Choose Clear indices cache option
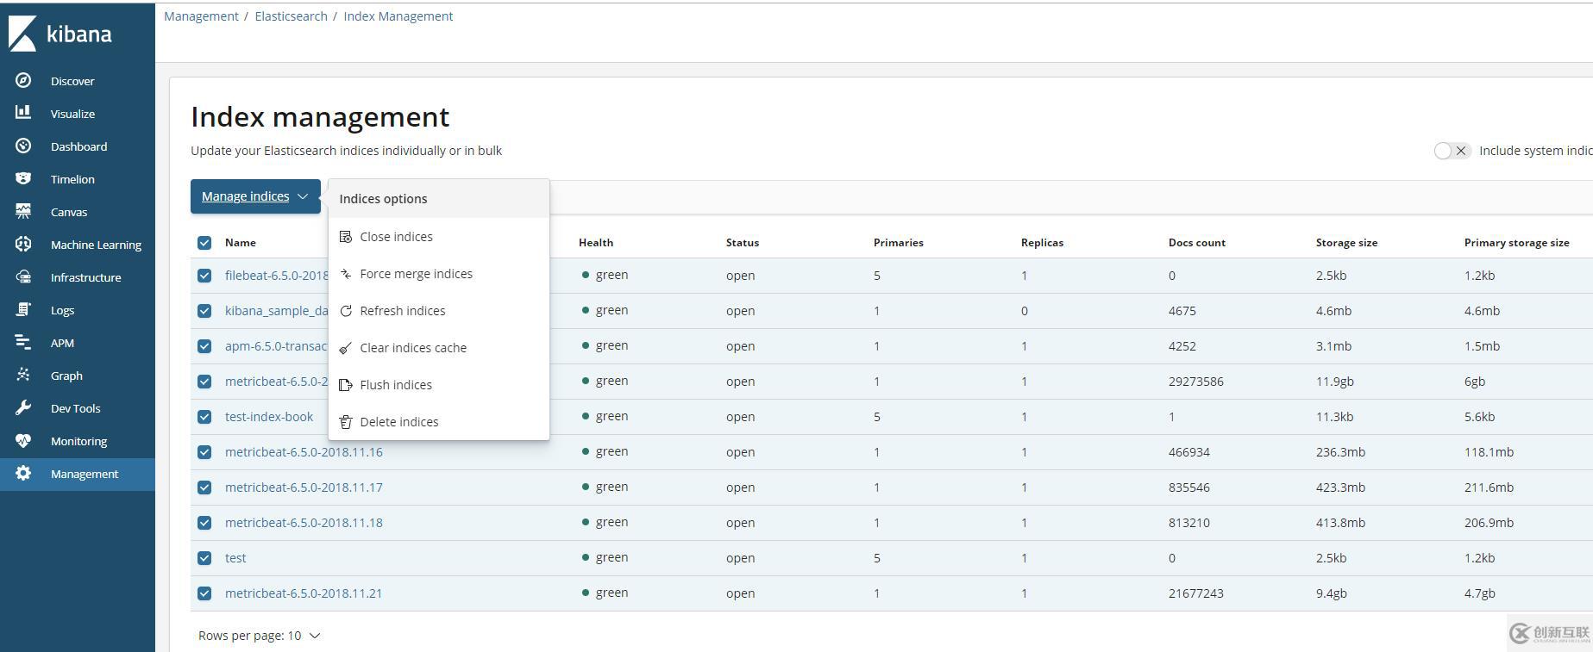Image resolution: width=1593 pixels, height=652 pixels. click(x=439, y=348)
